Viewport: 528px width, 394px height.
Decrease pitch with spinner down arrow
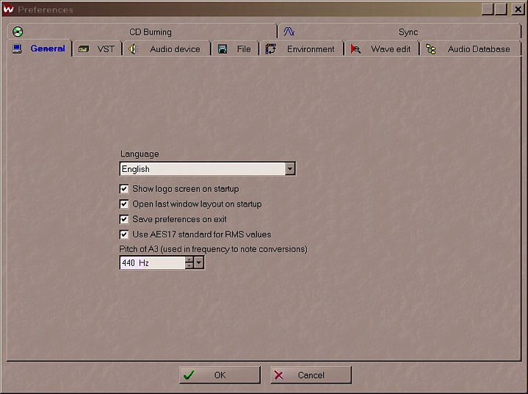pyautogui.click(x=189, y=265)
